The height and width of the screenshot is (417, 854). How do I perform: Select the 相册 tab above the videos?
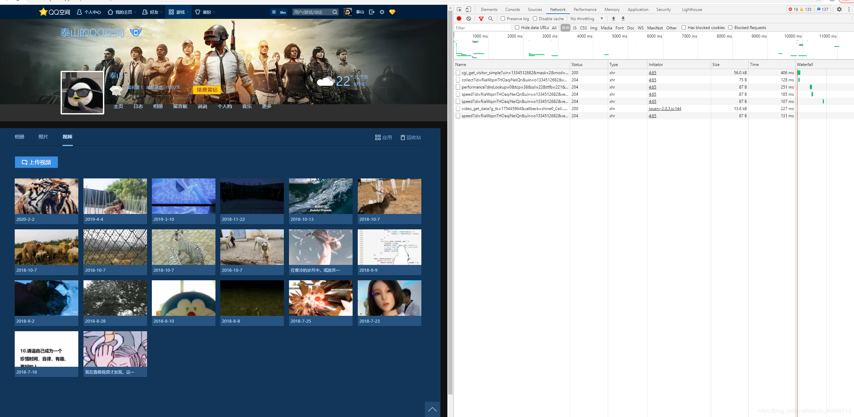point(19,137)
